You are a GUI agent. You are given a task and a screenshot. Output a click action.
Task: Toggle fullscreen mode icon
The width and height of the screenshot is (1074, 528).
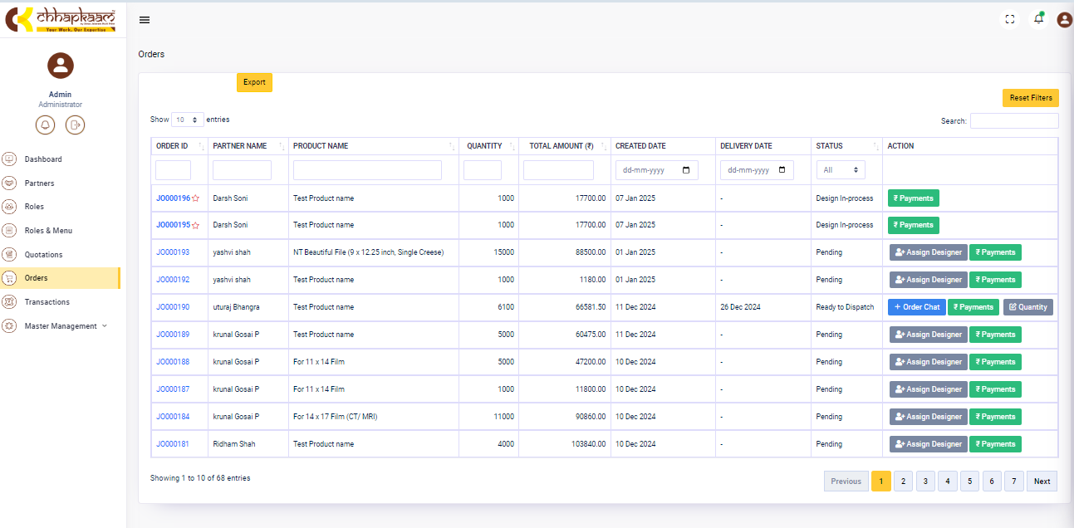pyautogui.click(x=1010, y=19)
